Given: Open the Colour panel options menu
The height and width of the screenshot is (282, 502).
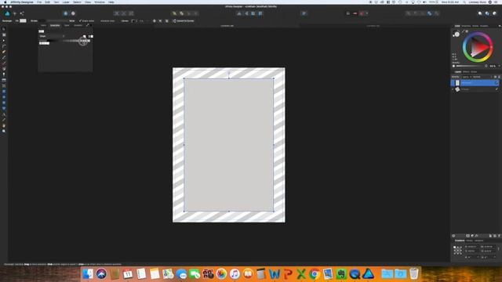Looking at the screenshot, I should [x=500, y=26].
